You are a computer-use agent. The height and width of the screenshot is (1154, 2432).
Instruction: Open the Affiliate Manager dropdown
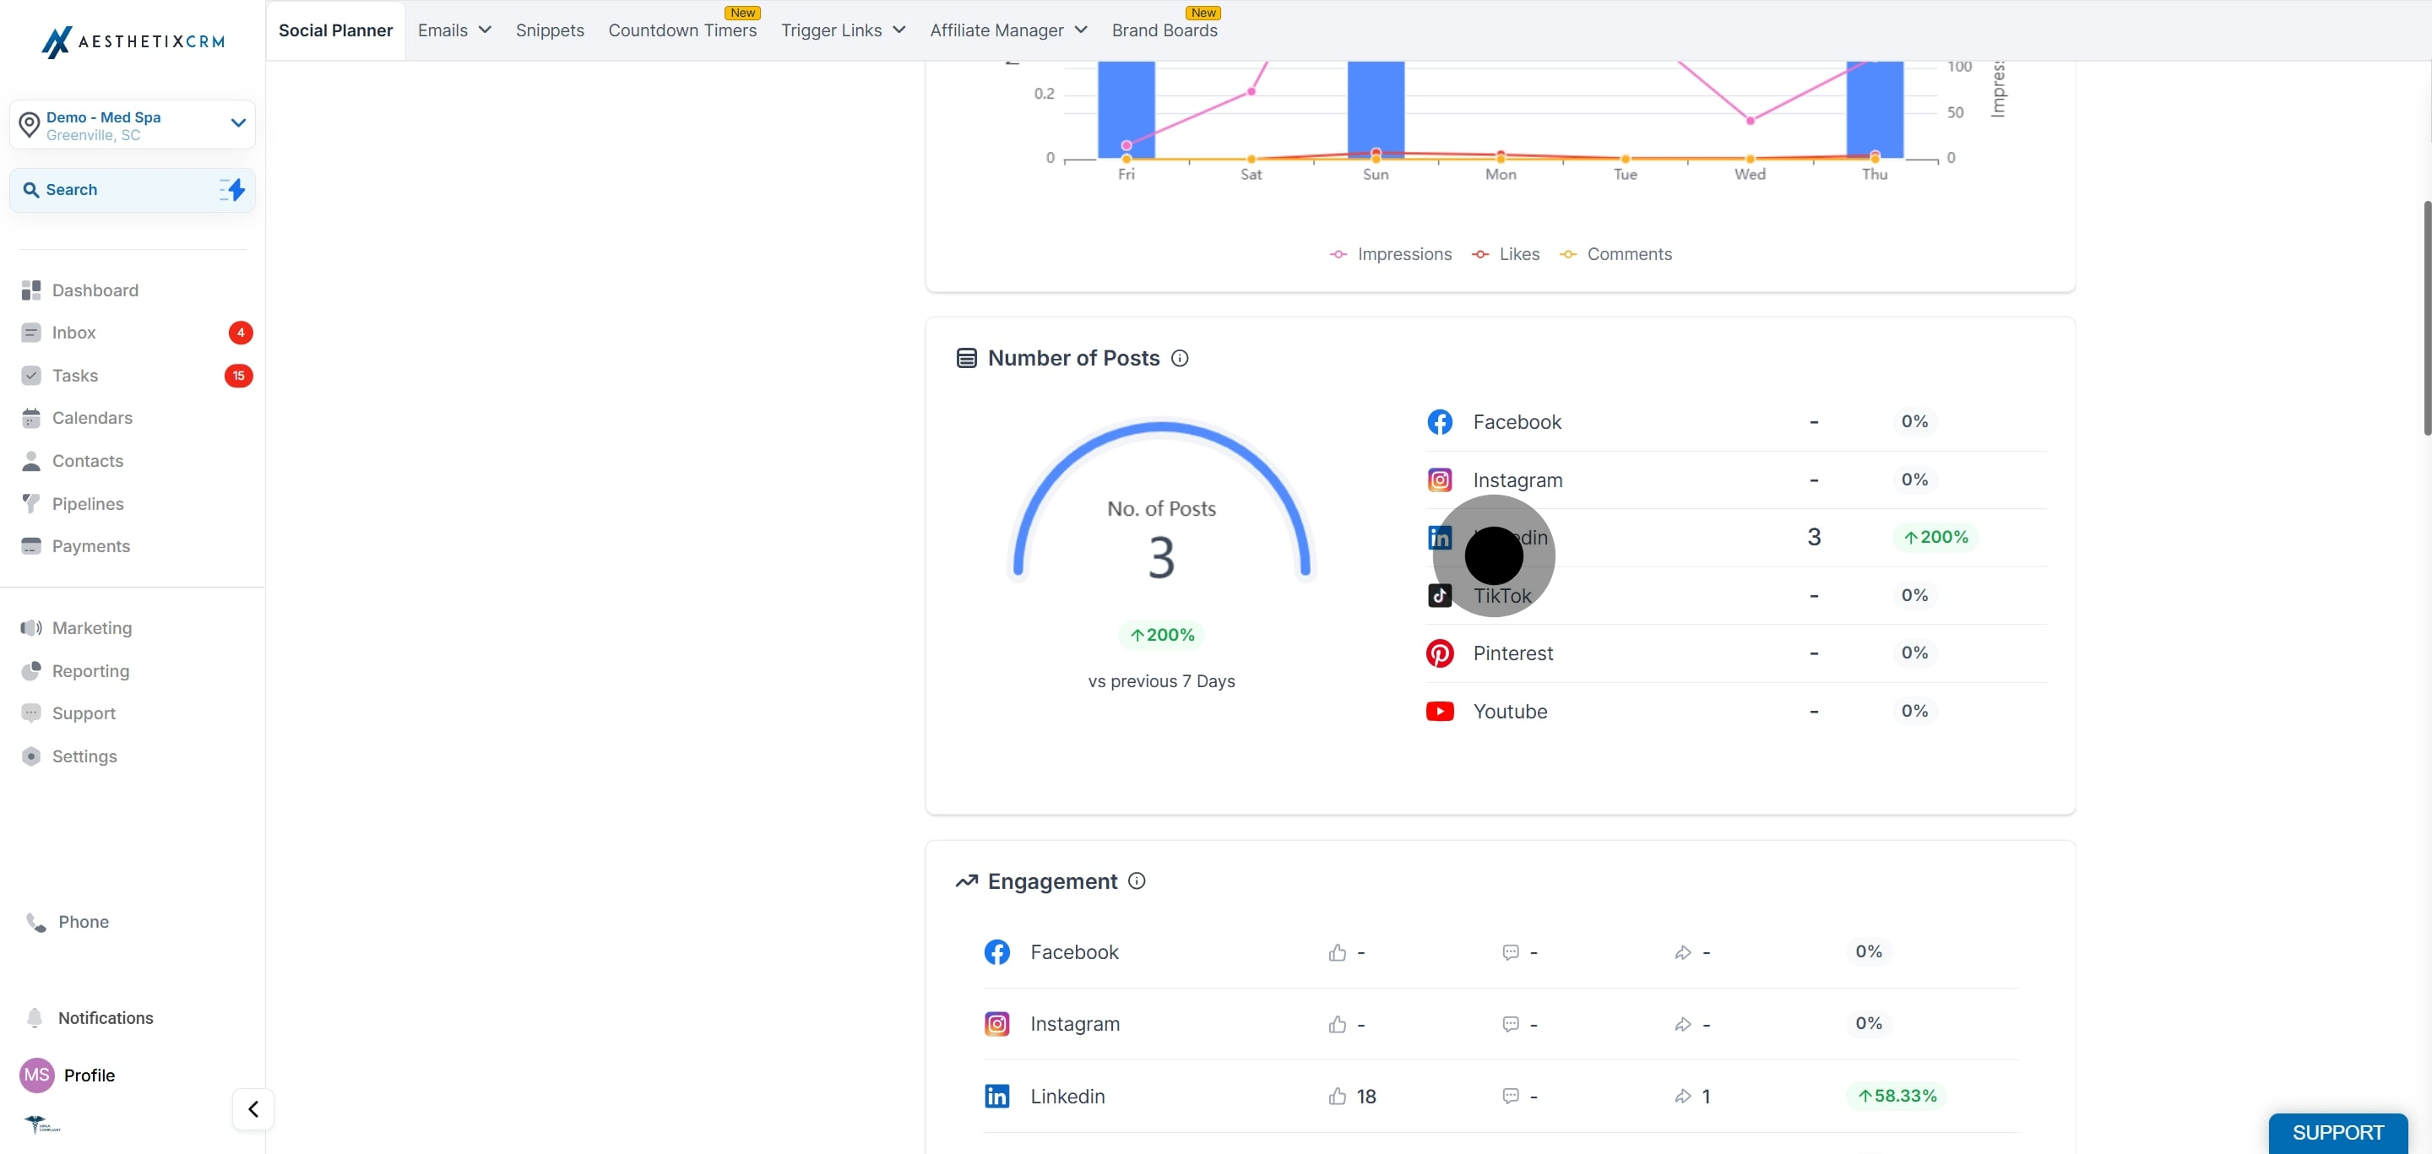point(1008,30)
